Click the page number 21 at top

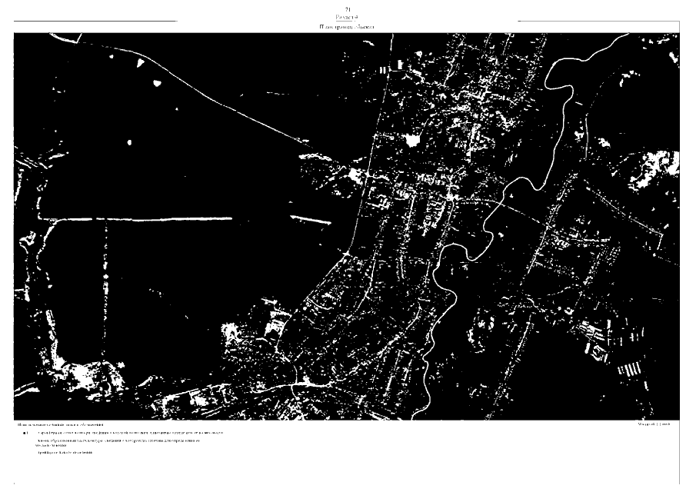pyautogui.click(x=348, y=8)
